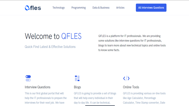The image size is (189, 106).
Task: Open the Online Tools heading
Action: coord(131,87)
